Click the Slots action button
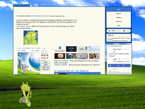This screenshot has height=109, width=145. click(x=46, y=65)
